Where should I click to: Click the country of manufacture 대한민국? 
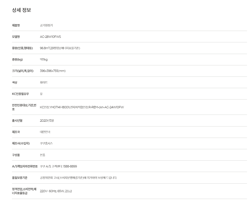(x=45, y=132)
